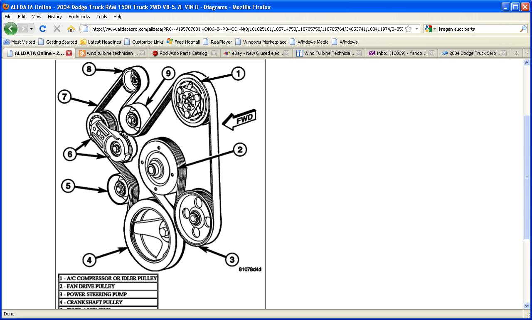The height and width of the screenshot is (320, 532).
Task: Open the Help menu
Action: point(118,17)
